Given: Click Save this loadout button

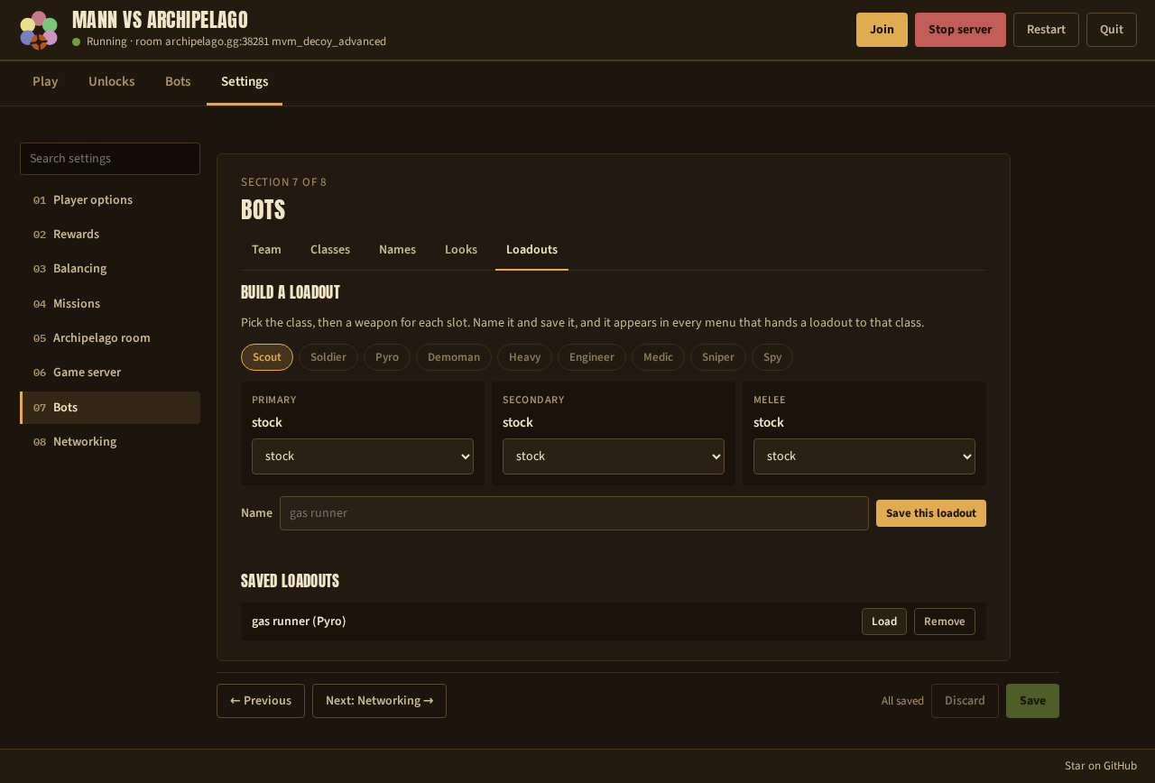Looking at the screenshot, I should coord(931,513).
